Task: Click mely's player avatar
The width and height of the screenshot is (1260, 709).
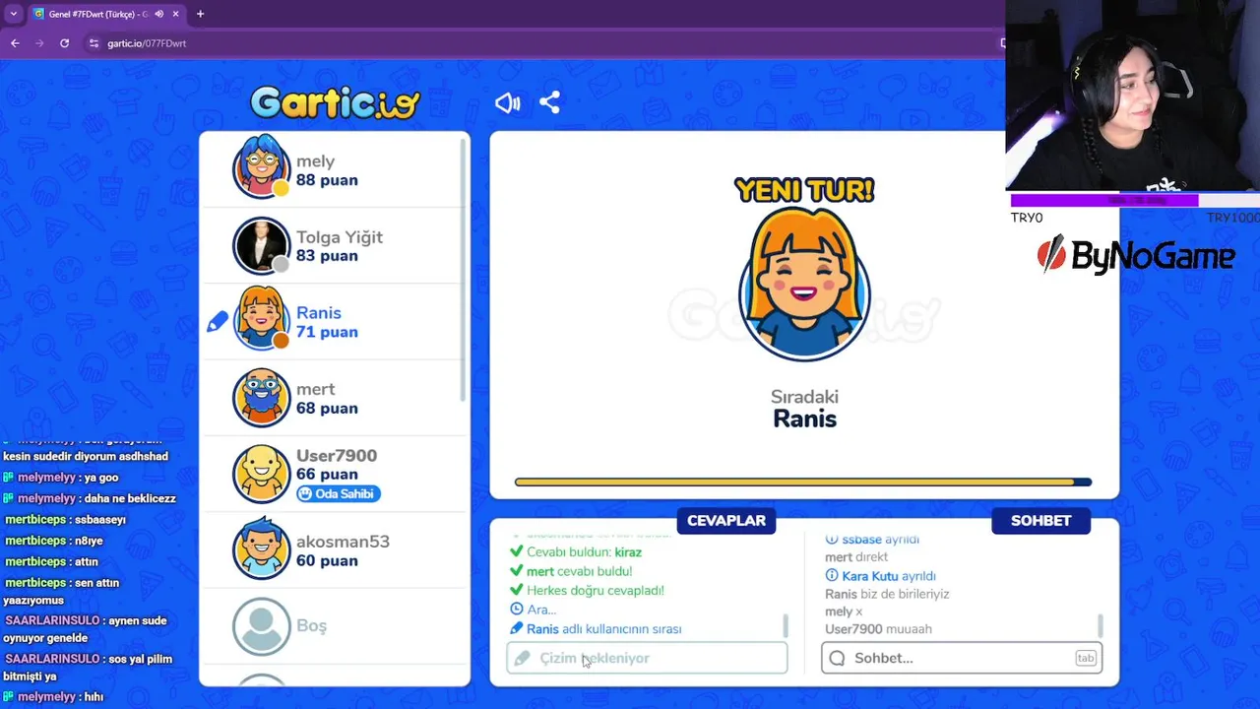Action: click(x=261, y=167)
